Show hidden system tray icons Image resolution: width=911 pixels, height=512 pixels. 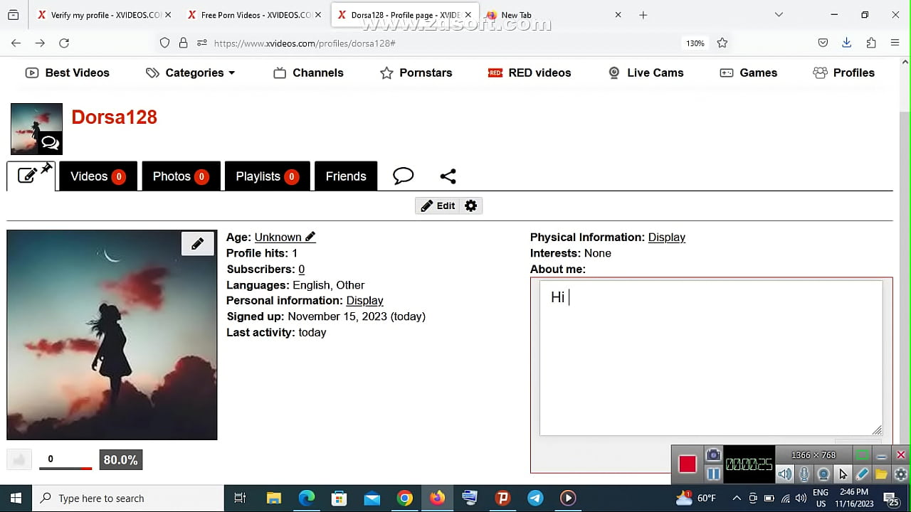(736, 498)
